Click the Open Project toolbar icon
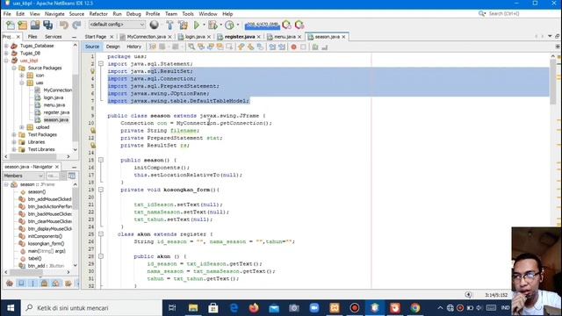 click(x=35, y=25)
